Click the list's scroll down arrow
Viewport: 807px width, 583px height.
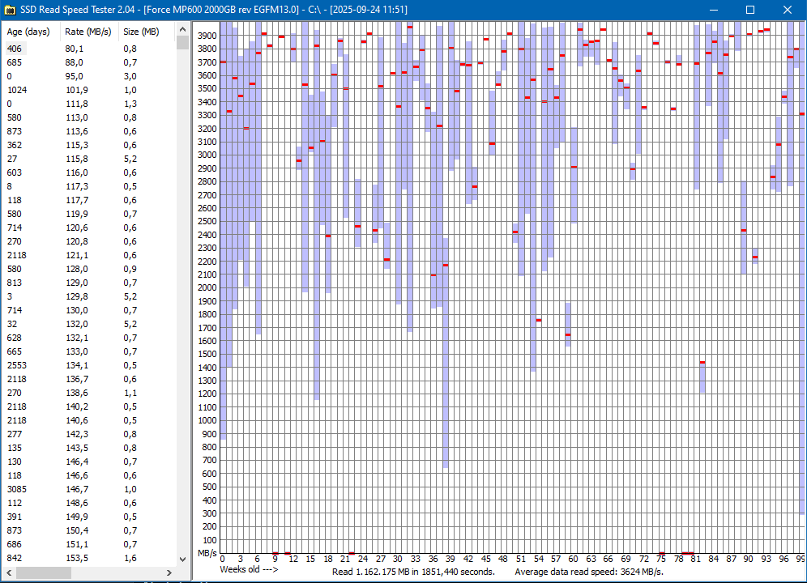point(182,559)
